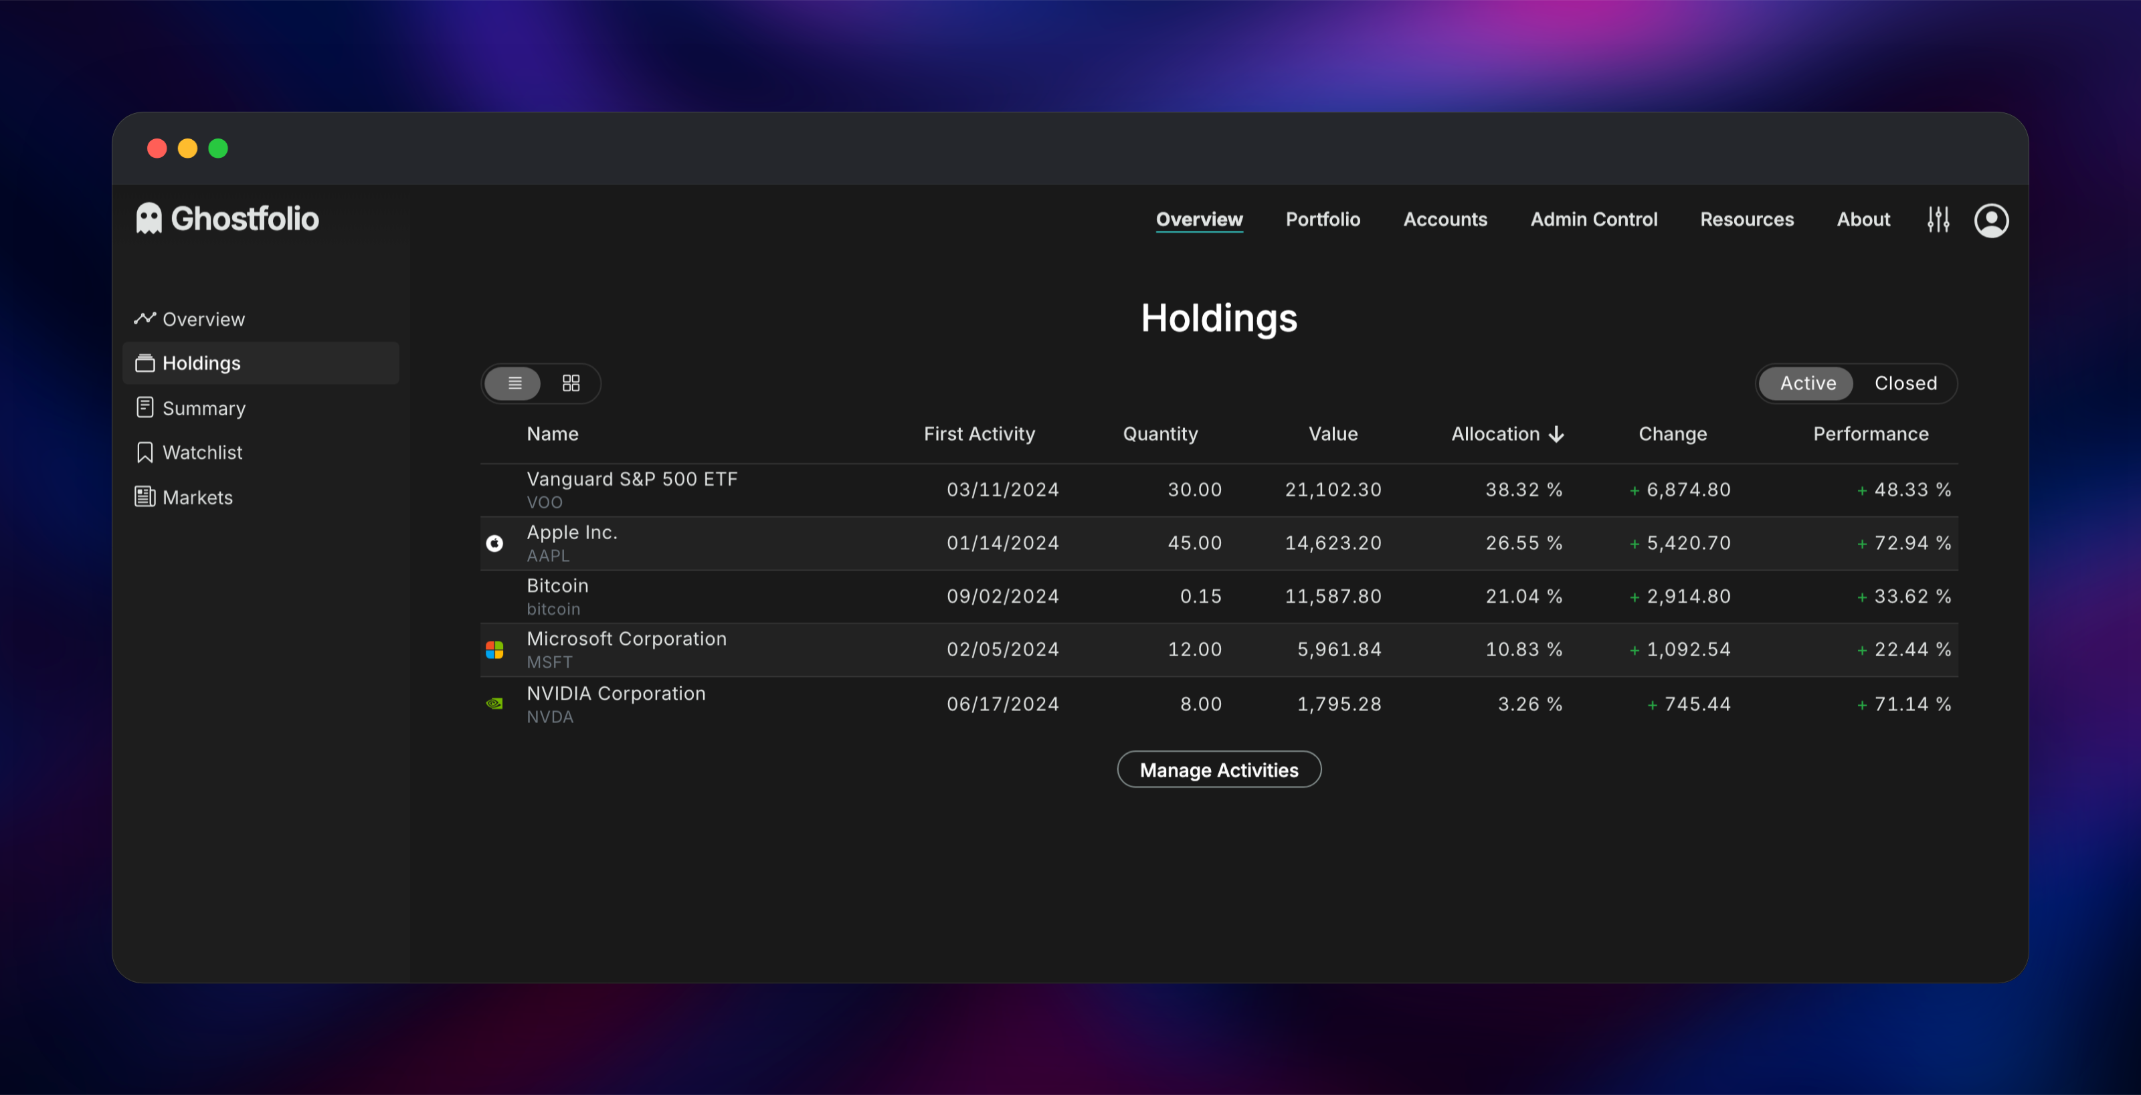The image size is (2141, 1095).
Task: Open Watchlist from the sidebar
Action: (261, 452)
